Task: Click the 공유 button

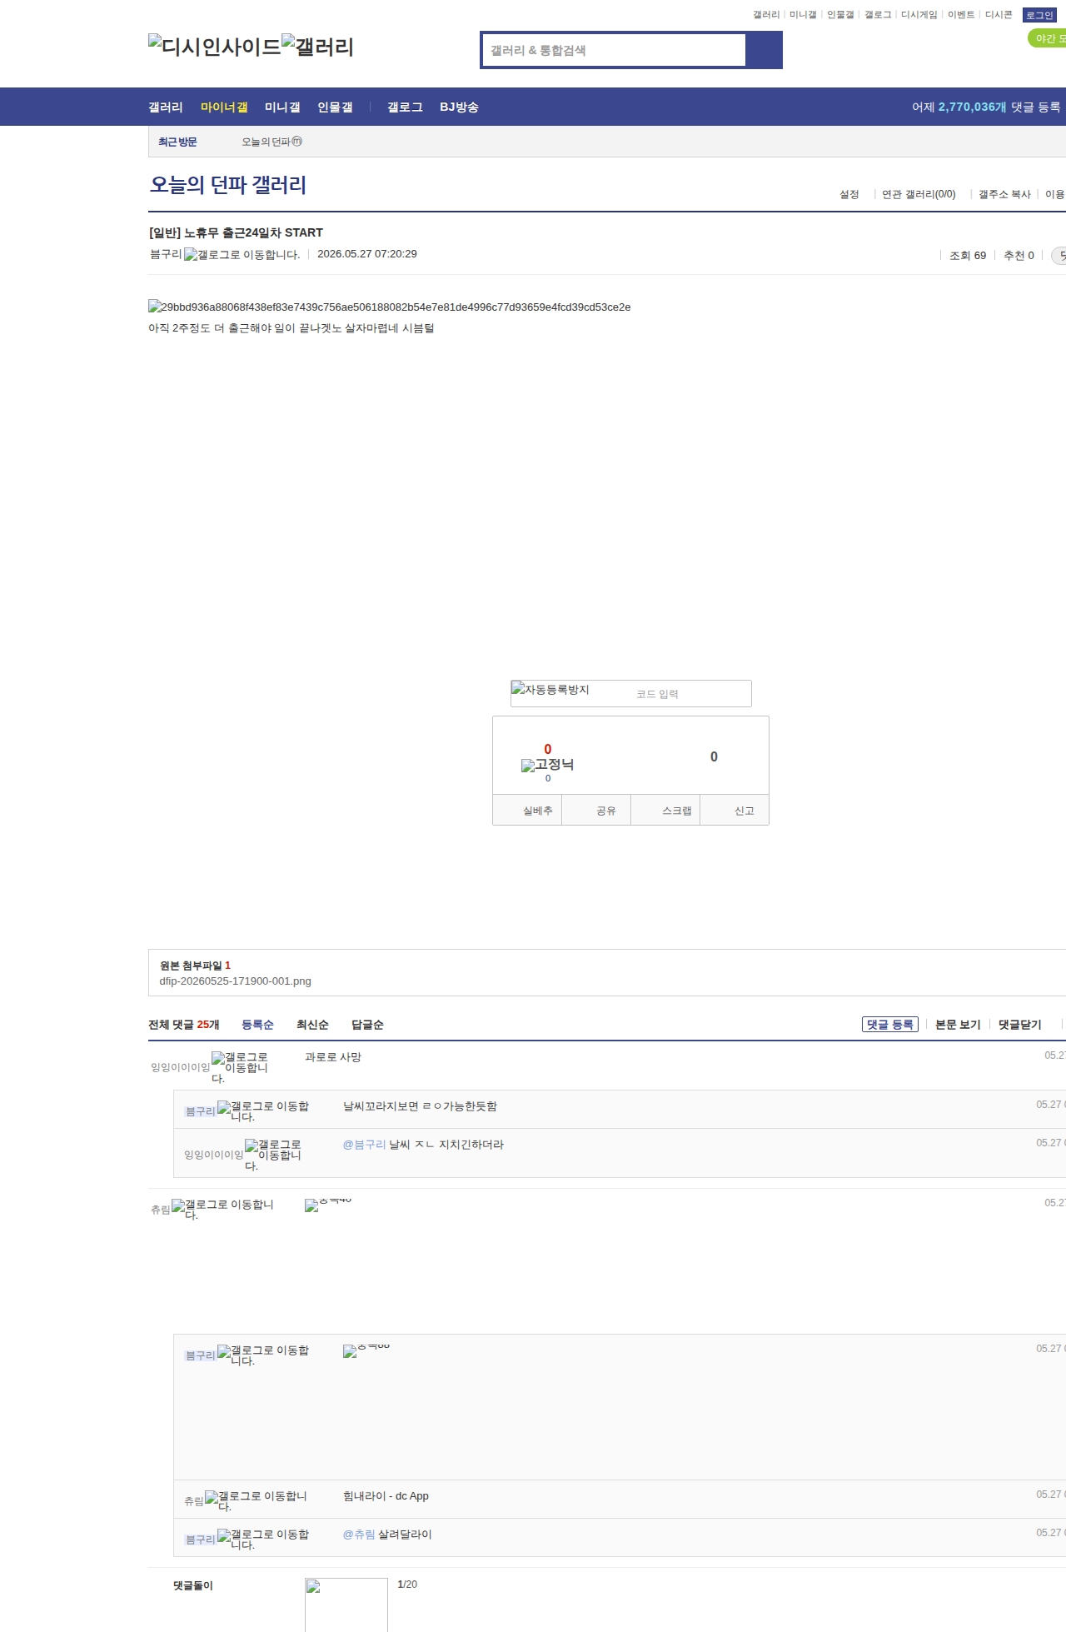Action: 596,810
